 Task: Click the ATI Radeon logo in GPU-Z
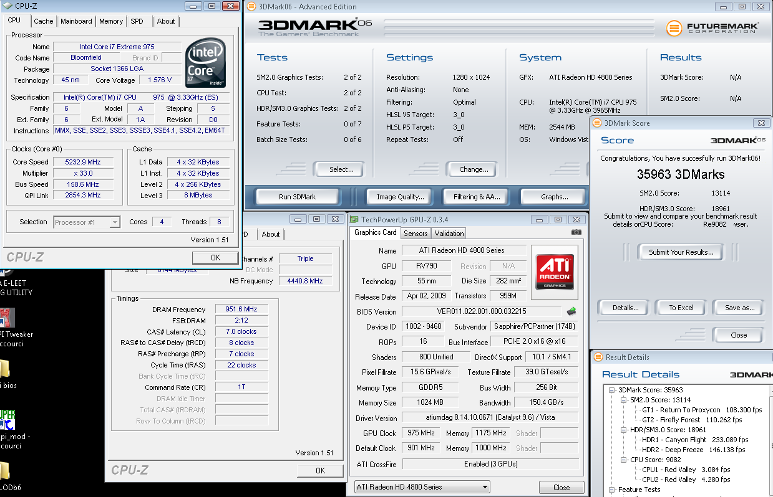pyautogui.click(x=555, y=271)
